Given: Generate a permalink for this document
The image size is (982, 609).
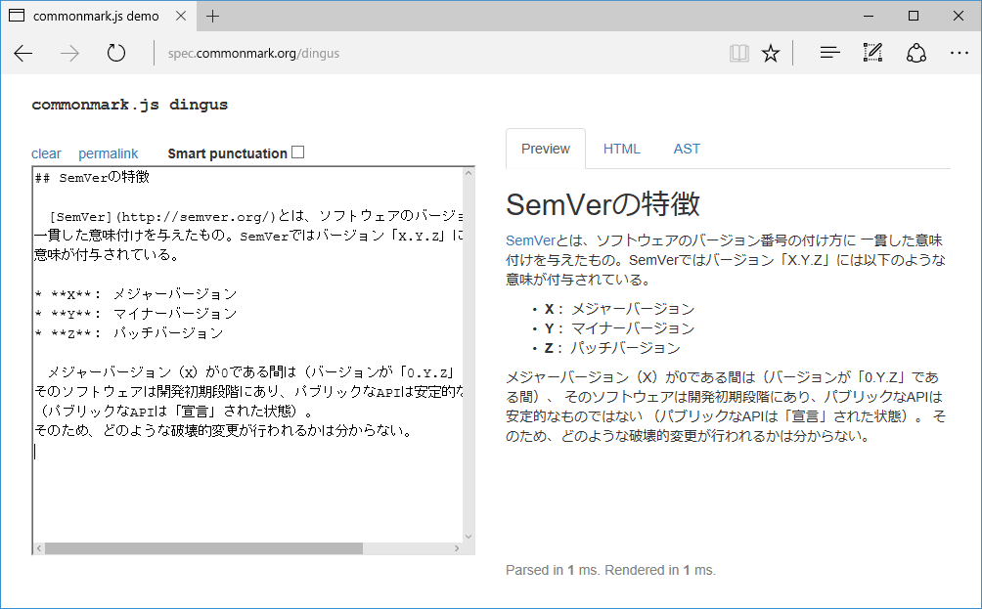Looking at the screenshot, I should 108,153.
